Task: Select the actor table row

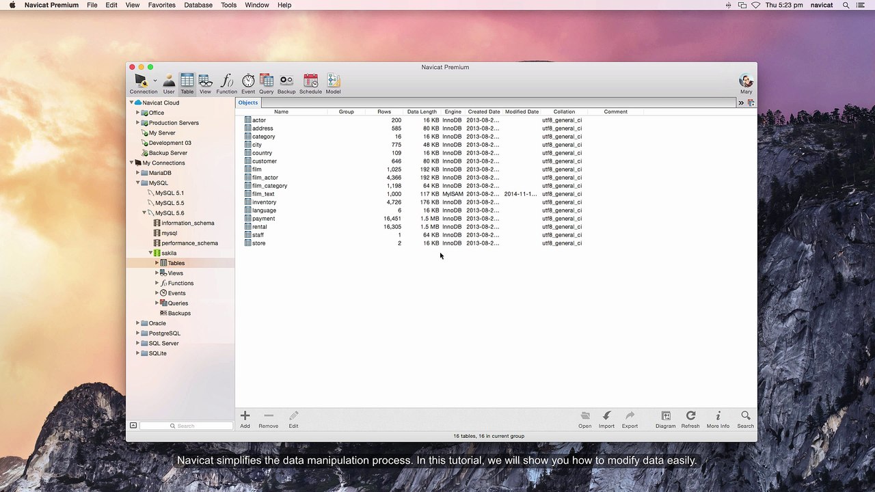Action: pyautogui.click(x=496, y=120)
